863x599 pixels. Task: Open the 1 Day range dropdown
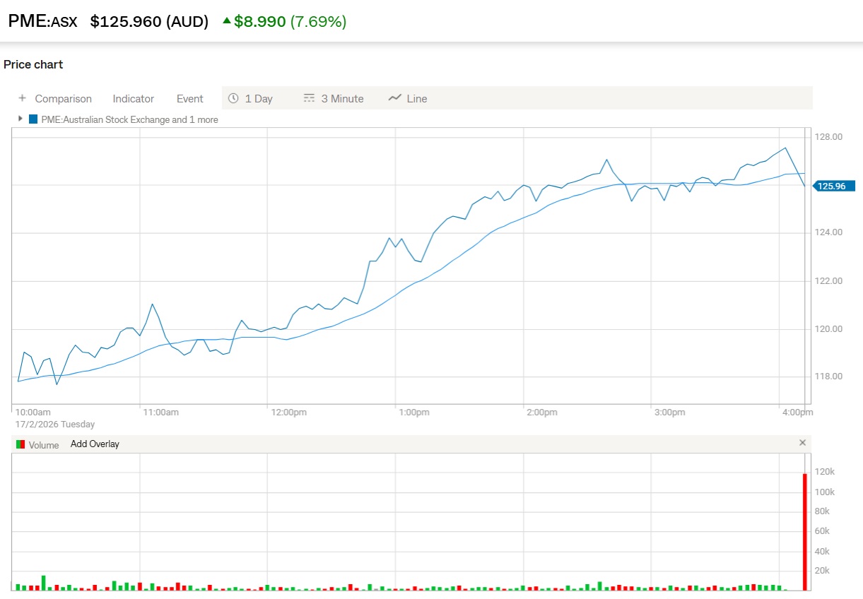[x=259, y=99]
